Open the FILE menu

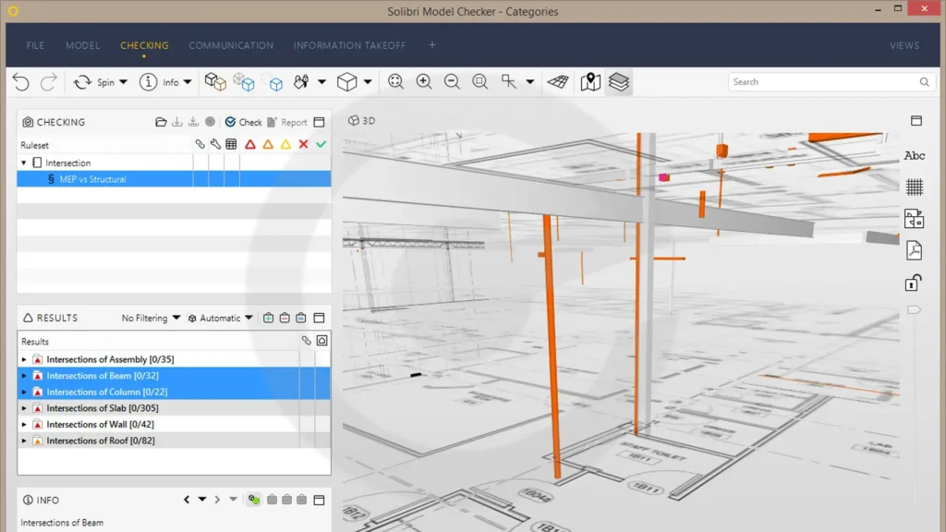35,45
